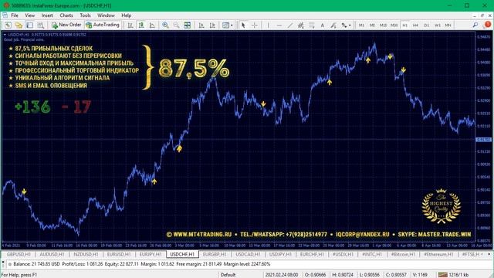Open the arrows objects dropdown
The width and height of the screenshot is (494, 278).
346,25
